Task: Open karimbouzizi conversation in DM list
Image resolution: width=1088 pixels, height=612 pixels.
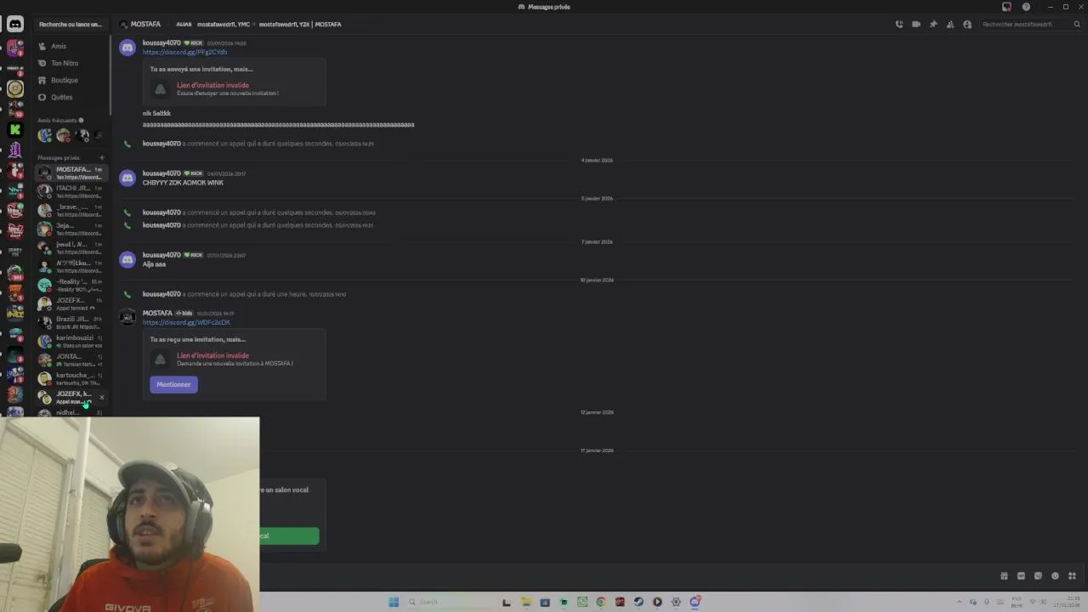Action: click(x=72, y=341)
